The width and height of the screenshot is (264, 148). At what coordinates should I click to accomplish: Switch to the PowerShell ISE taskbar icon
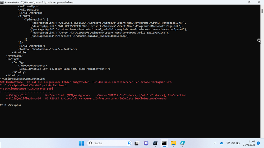pyautogui.click(x=182, y=143)
